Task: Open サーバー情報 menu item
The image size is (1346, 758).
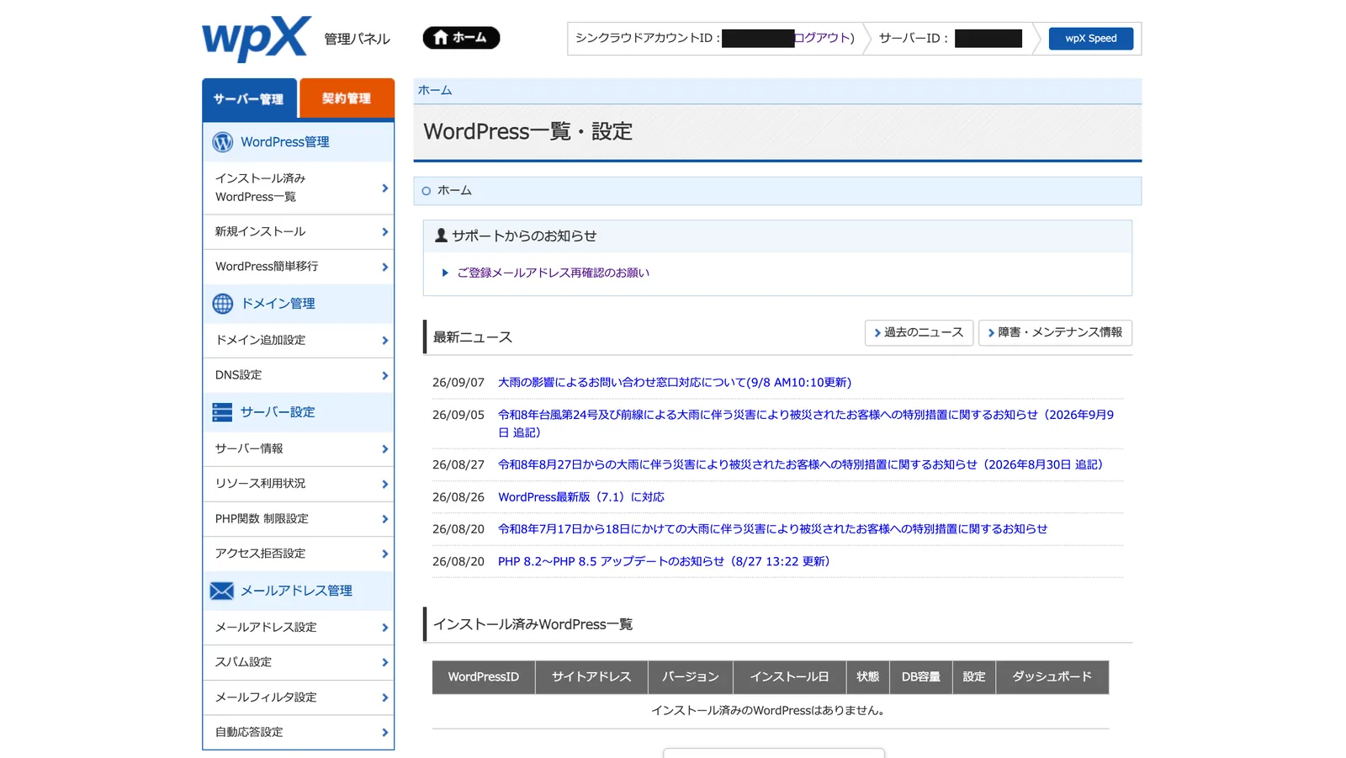Action: [299, 448]
